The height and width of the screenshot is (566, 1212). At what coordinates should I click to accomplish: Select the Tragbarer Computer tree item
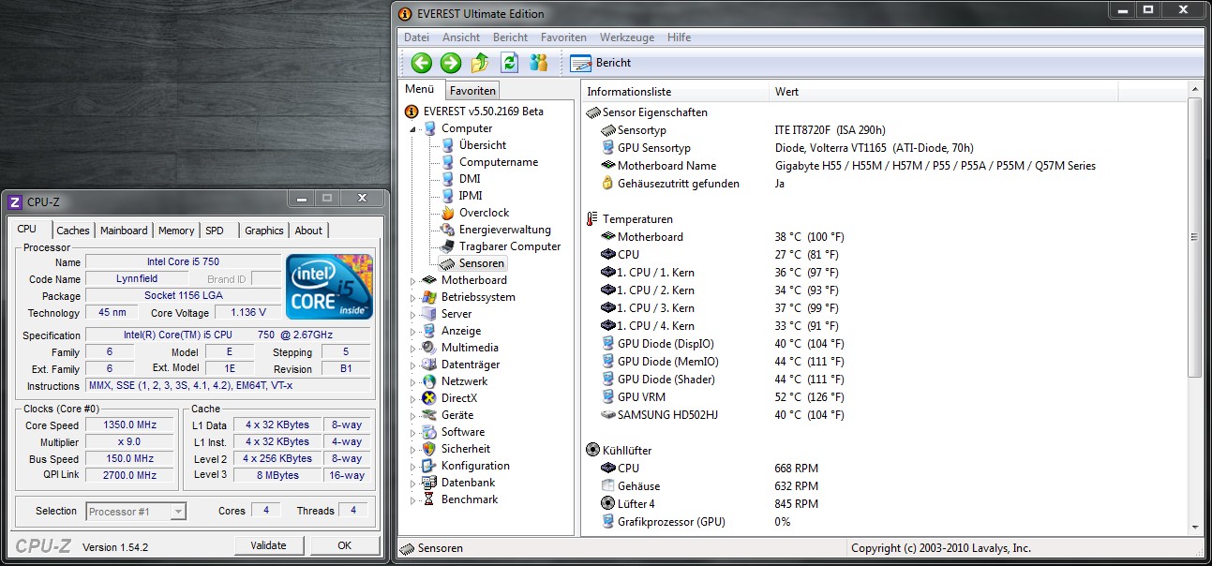click(510, 246)
